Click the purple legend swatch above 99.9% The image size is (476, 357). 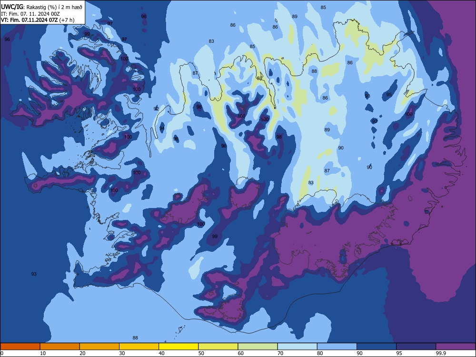coord(456,347)
